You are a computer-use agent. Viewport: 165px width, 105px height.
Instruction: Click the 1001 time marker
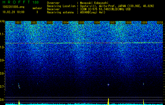[18, 23]
